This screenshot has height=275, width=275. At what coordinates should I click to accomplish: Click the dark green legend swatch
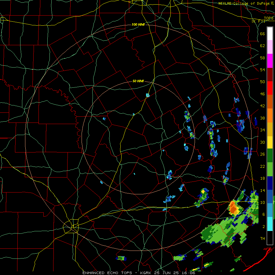coord(270,156)
